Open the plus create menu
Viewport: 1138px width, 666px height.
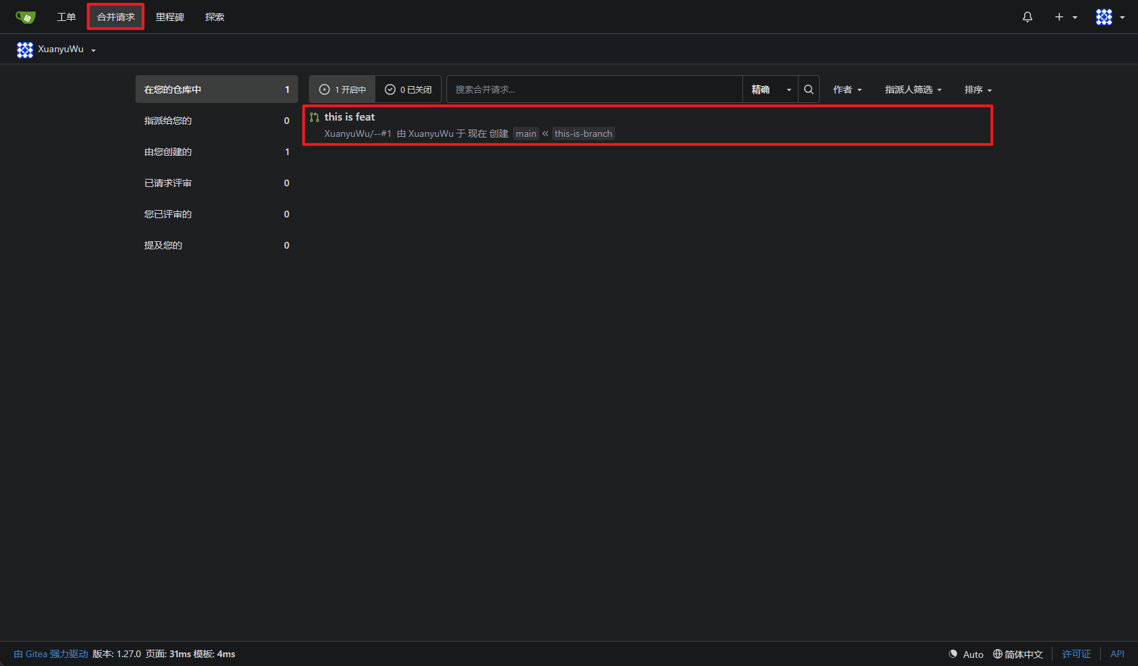1066,17
